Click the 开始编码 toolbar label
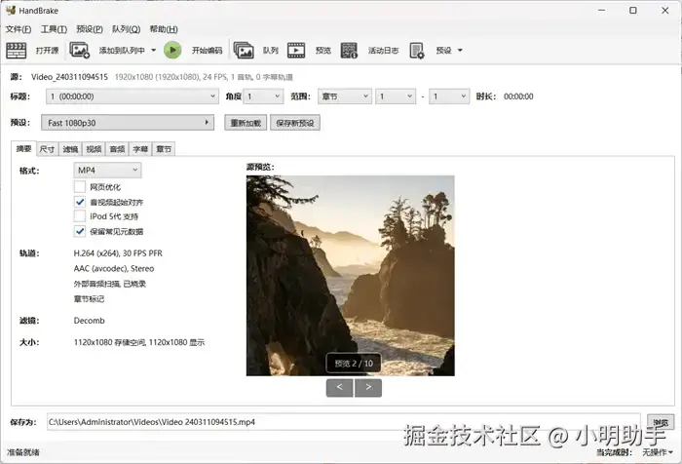Image resolution: width=682 pixels, height=464 pixels. tap(207, 51)
